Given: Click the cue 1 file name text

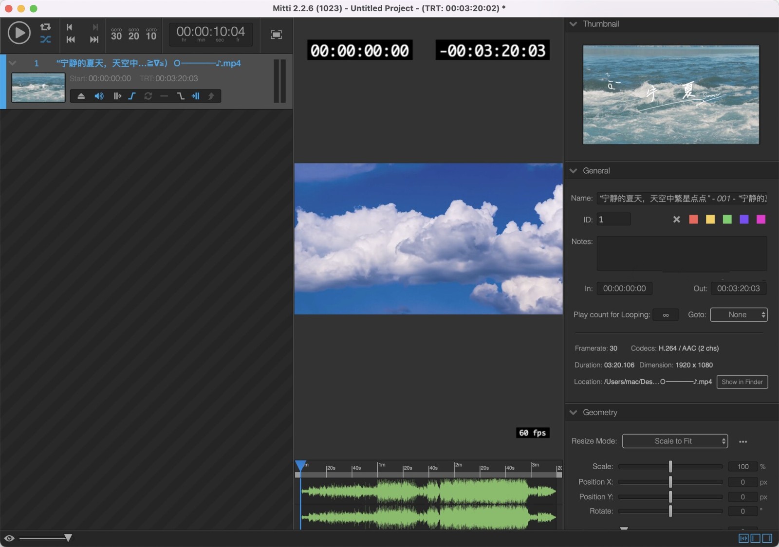Looking at the screenshot, I should point(148,63).
